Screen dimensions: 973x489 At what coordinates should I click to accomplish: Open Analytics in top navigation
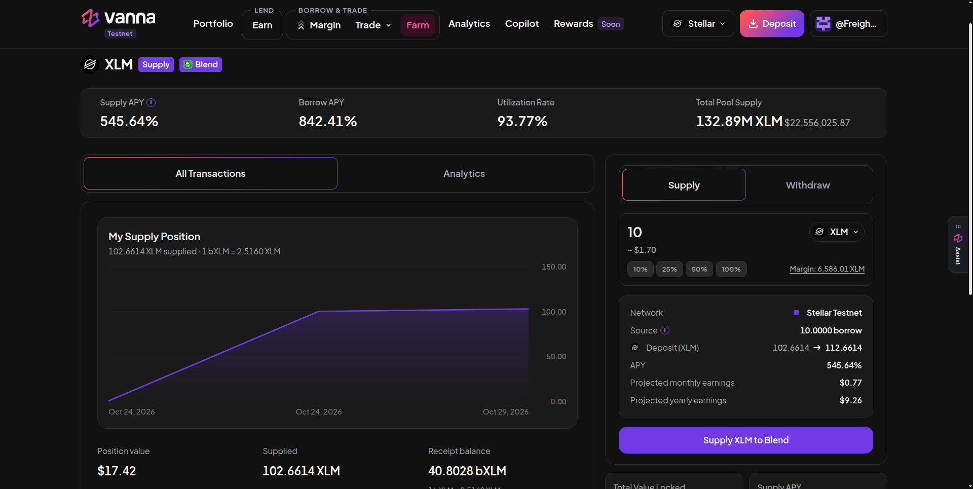[x=469, y=24]
